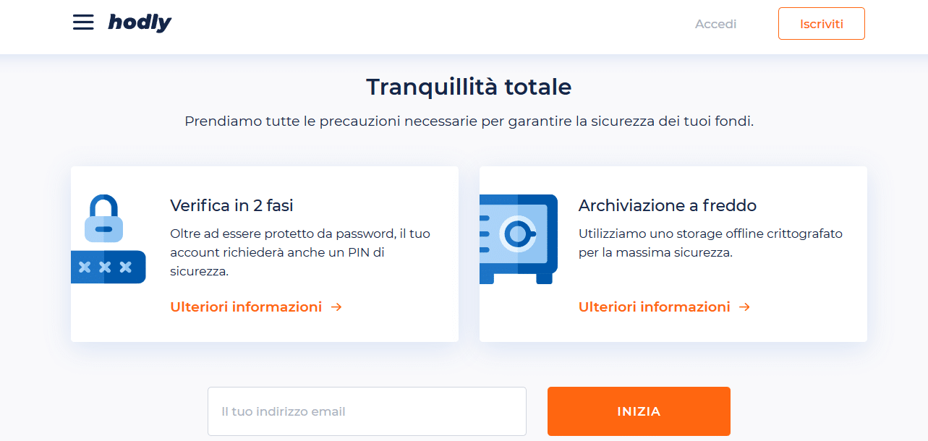Viewport: 928px width, 441px height.
Task: Click arrow next to Verifica in 2 fasi link
Action: 336,307
